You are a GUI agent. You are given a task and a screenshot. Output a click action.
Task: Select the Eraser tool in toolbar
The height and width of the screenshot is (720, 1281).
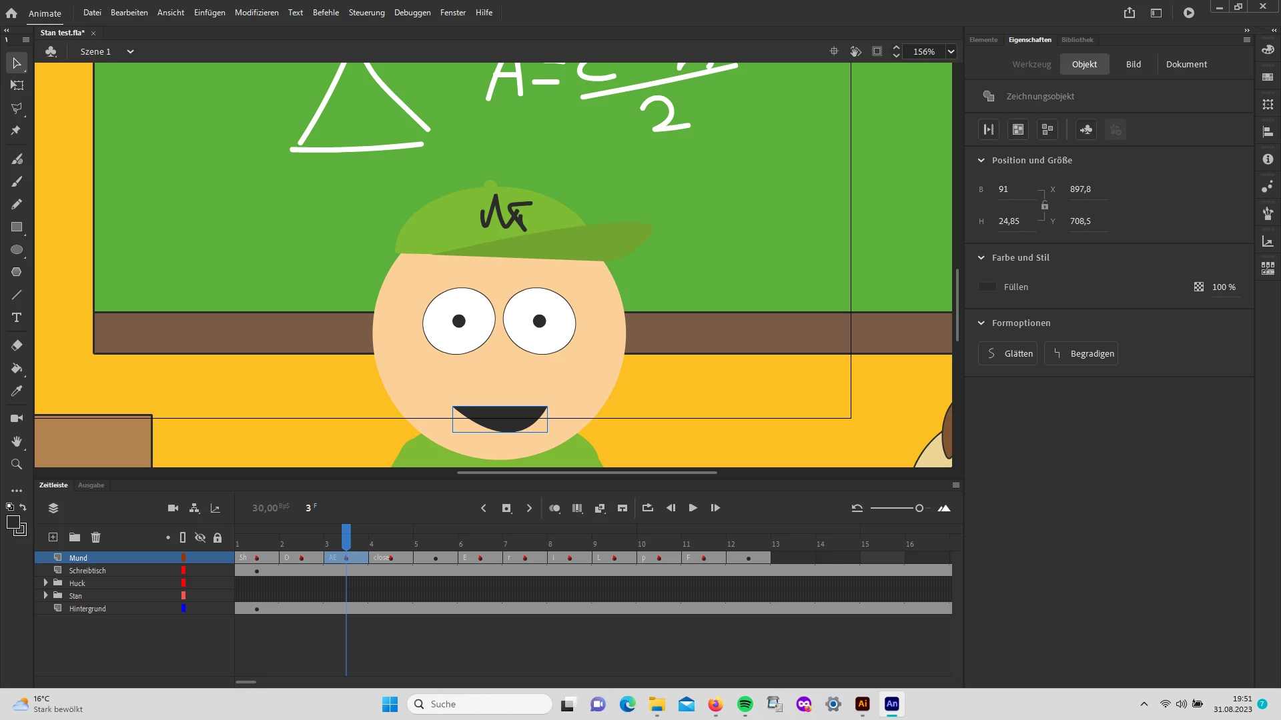coord(17,345)
